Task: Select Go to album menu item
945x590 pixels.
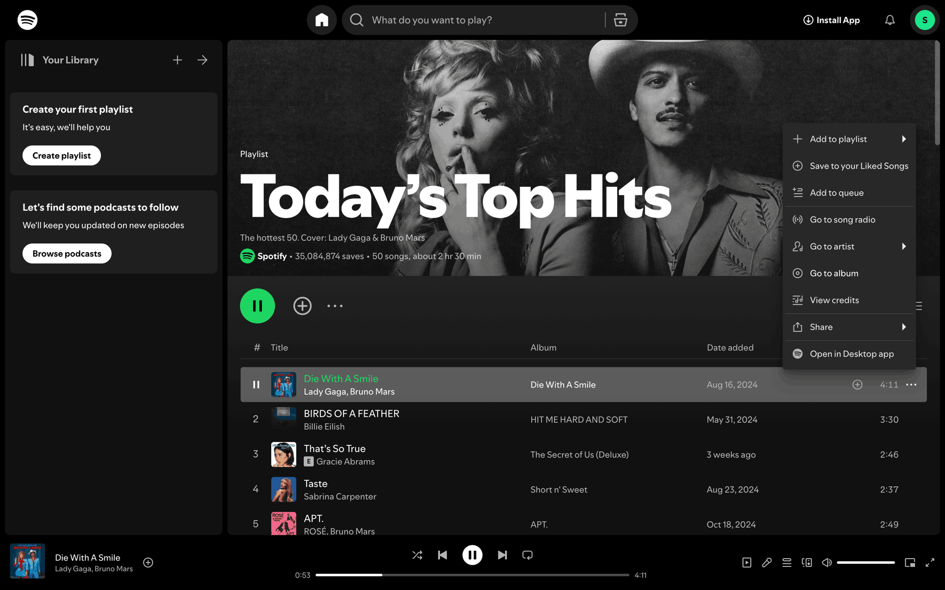Action: 850,273
